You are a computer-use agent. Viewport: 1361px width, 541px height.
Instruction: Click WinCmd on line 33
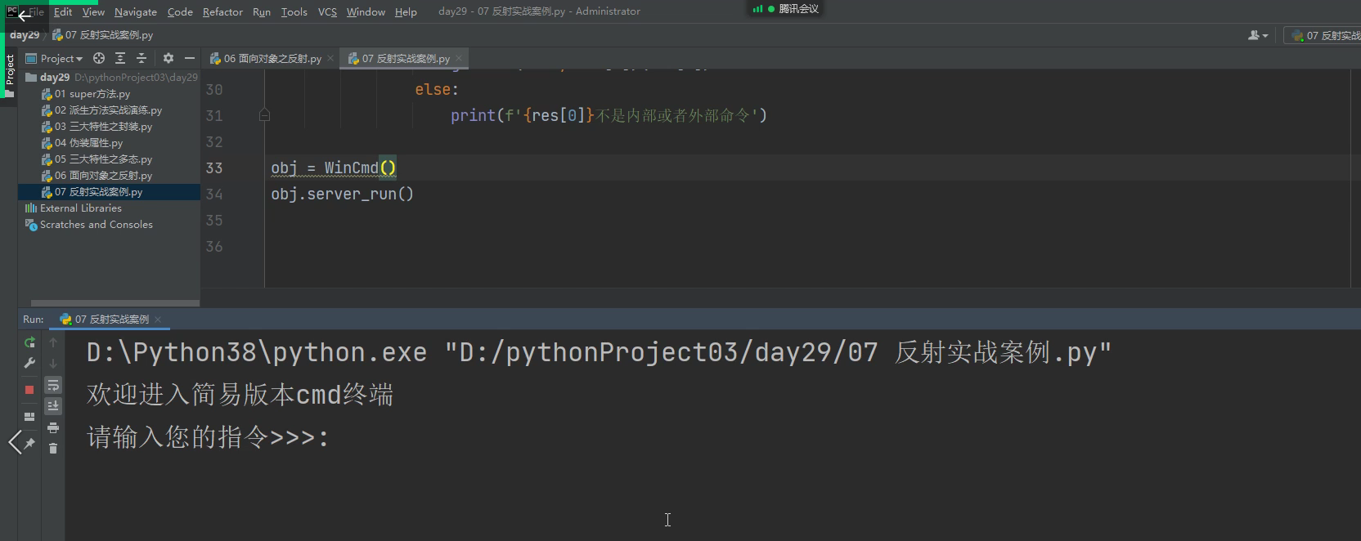point(352,168)
